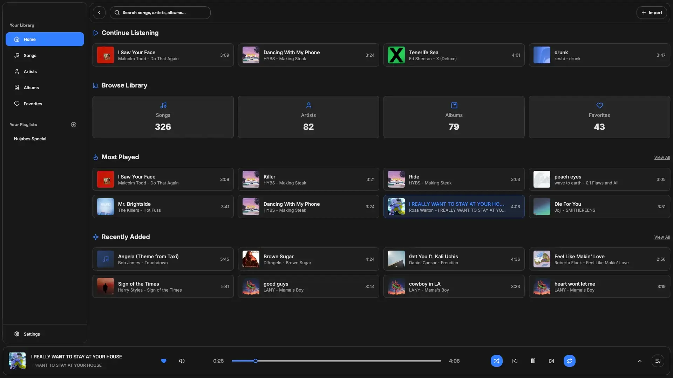
Task: Click the volume speaker icon
Action: pyautogui.click(x=182, y=361)
